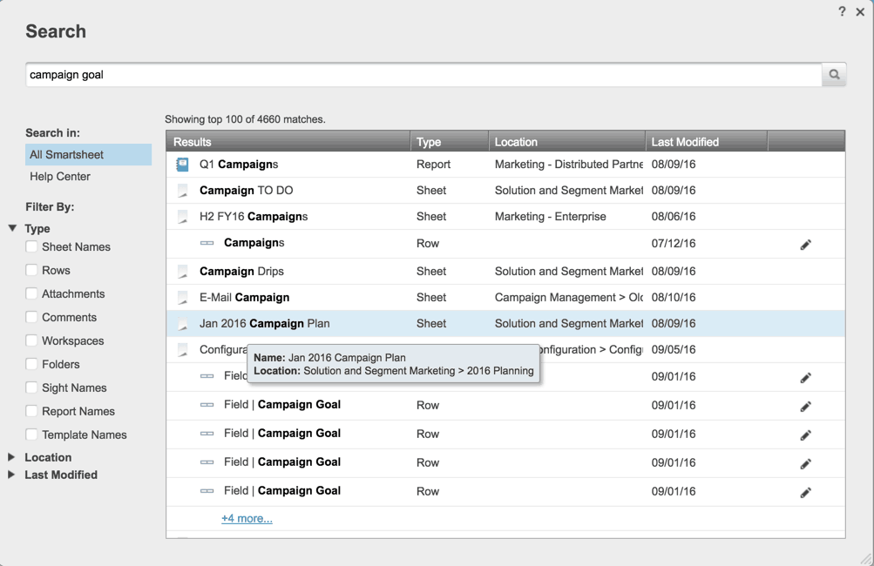The height and width of the screenshot is (566, 874).
Task: Expand the Location filter section
Action: click(x=12, y=457)
